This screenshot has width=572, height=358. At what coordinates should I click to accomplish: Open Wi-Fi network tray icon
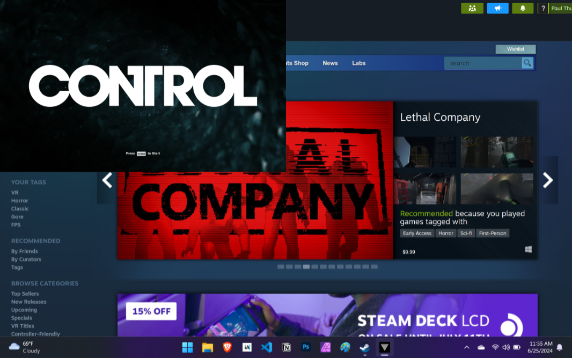495,347
